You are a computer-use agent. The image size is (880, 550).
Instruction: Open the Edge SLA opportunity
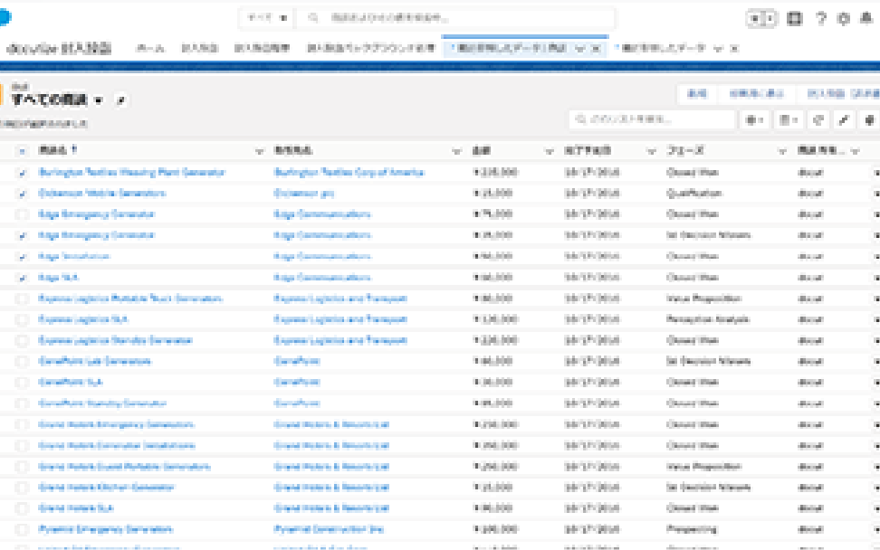pyautogui.click(x=58, y=278)
